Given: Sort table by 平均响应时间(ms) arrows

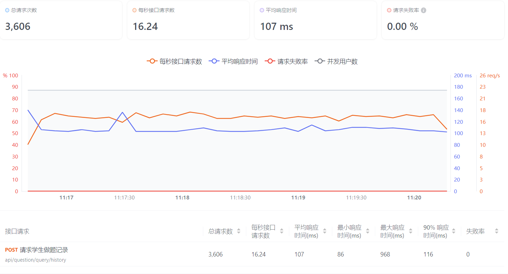Looking at the screenshot, I should click(x=325, y=231).
